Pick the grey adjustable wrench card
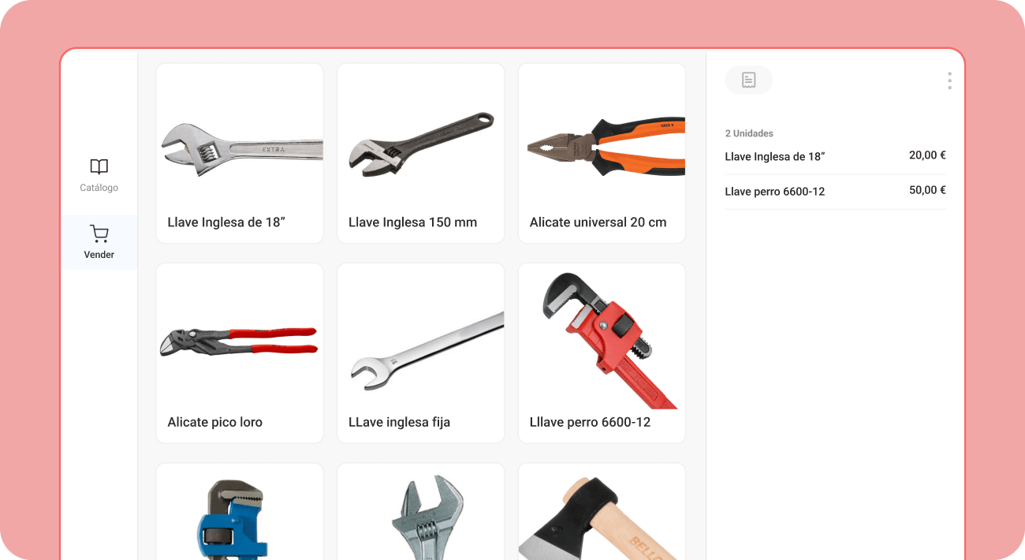 pos(420,511)
